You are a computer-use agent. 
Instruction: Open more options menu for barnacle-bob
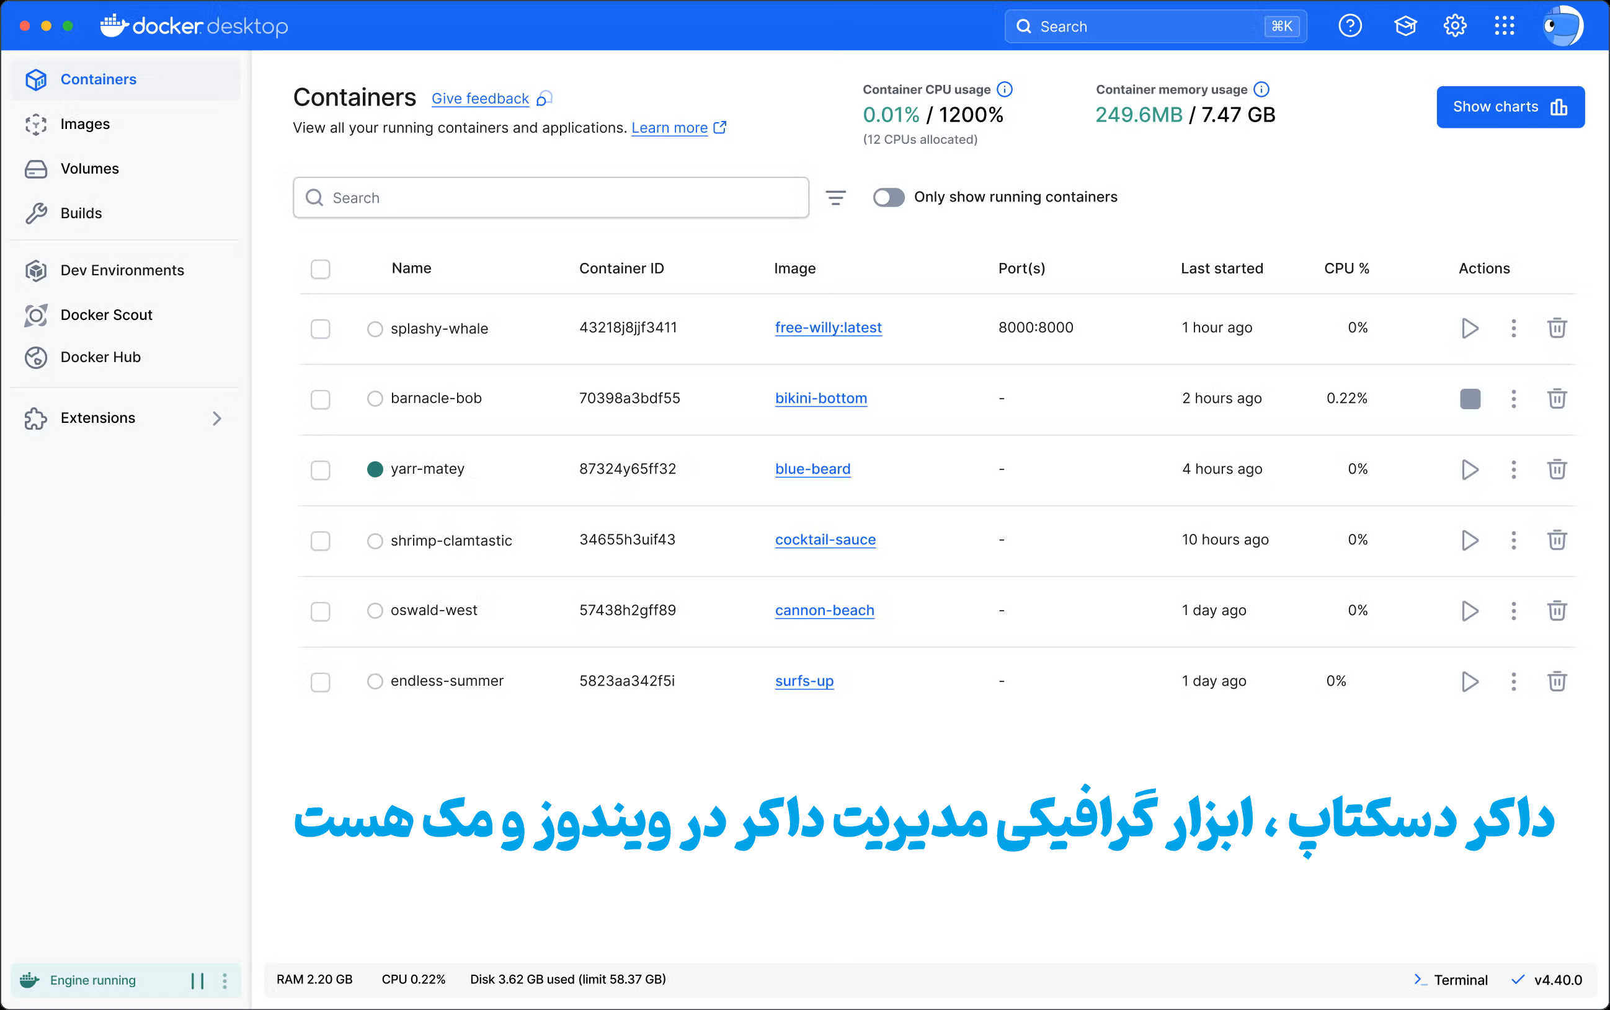pyautogui.click(x=1513, y=399)
